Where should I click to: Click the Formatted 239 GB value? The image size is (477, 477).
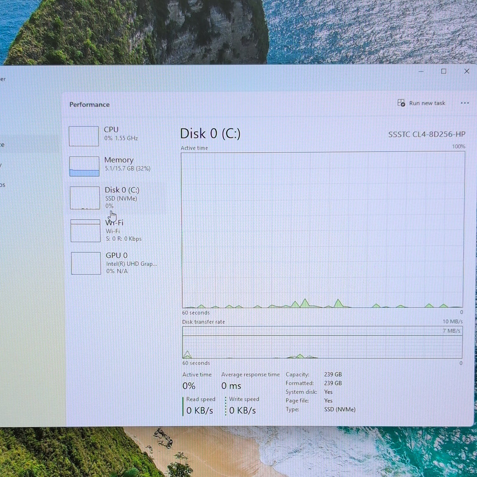click(333, 383)
